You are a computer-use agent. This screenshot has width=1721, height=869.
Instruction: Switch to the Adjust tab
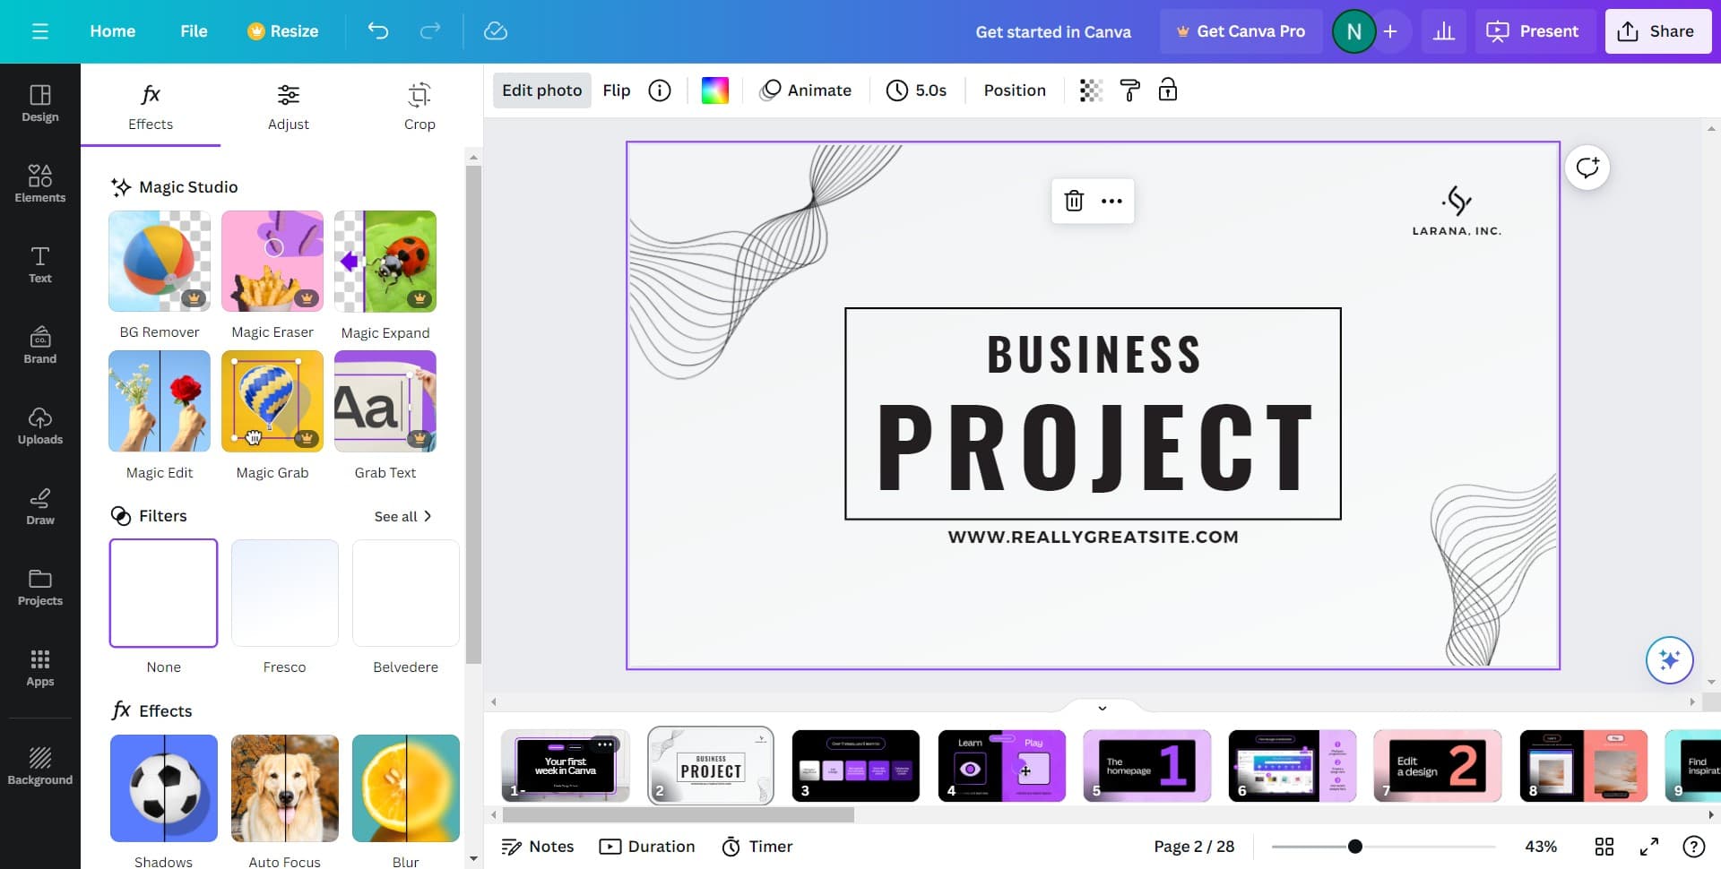[288, 106]
